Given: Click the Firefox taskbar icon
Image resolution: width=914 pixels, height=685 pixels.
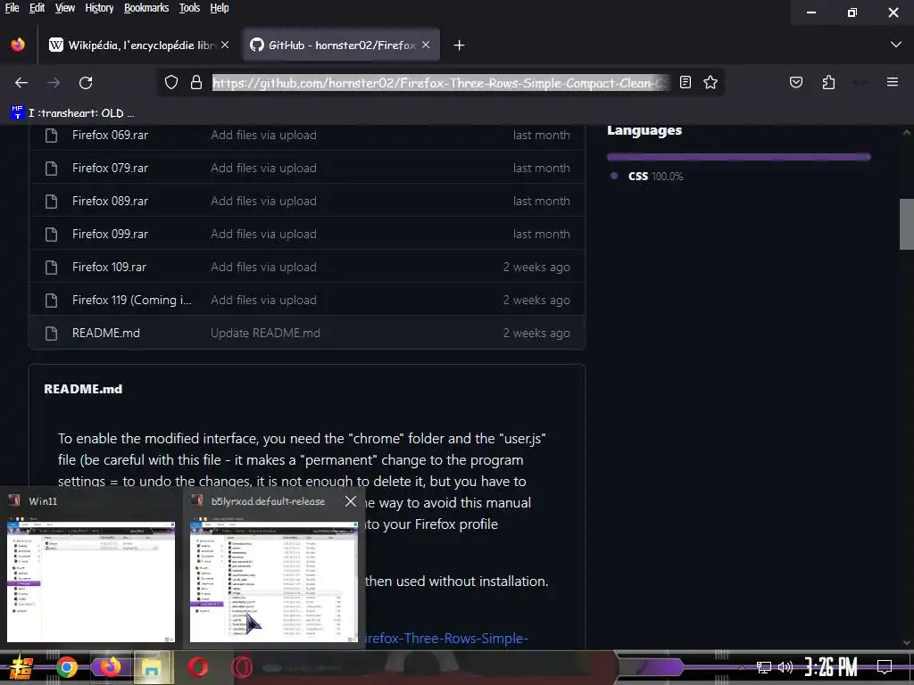Looking at the screenshot, I should [110, 666].
